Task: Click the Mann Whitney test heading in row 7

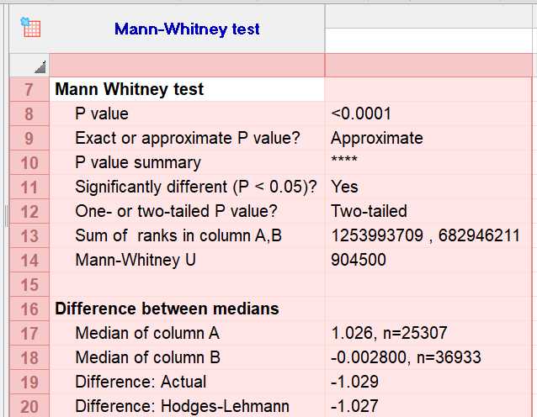Action: coord(129,89)
